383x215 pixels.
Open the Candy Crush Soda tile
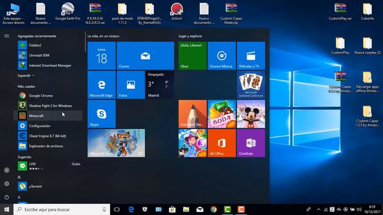(221, 114)
